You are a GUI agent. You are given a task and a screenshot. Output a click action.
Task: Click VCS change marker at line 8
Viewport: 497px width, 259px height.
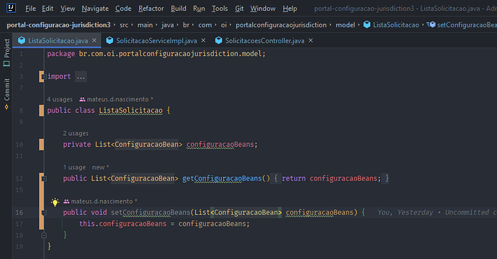coord(42,111)
